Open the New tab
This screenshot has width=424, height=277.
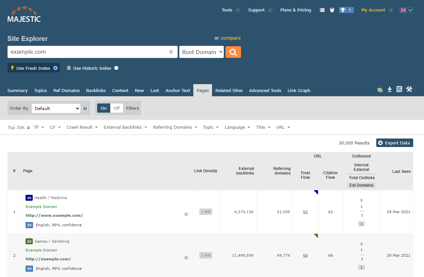pos(139,90)
